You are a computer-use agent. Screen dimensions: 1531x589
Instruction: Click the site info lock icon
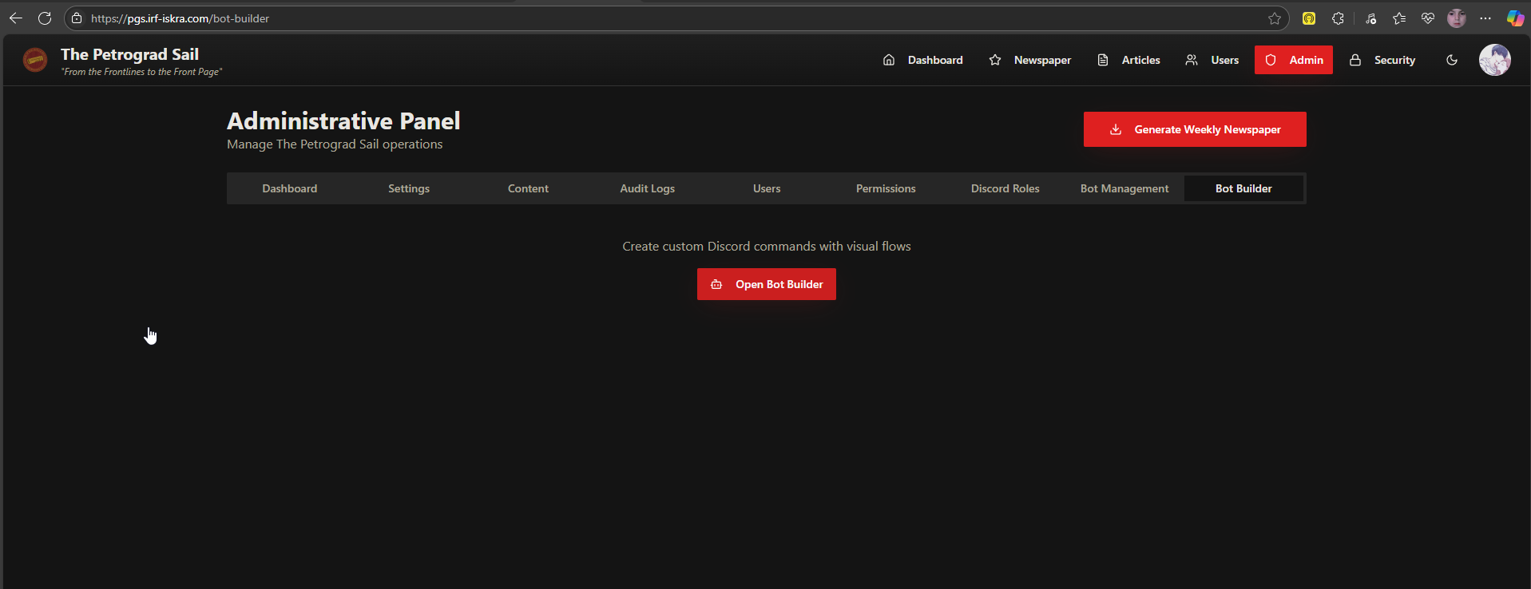(x=77, y=18)
